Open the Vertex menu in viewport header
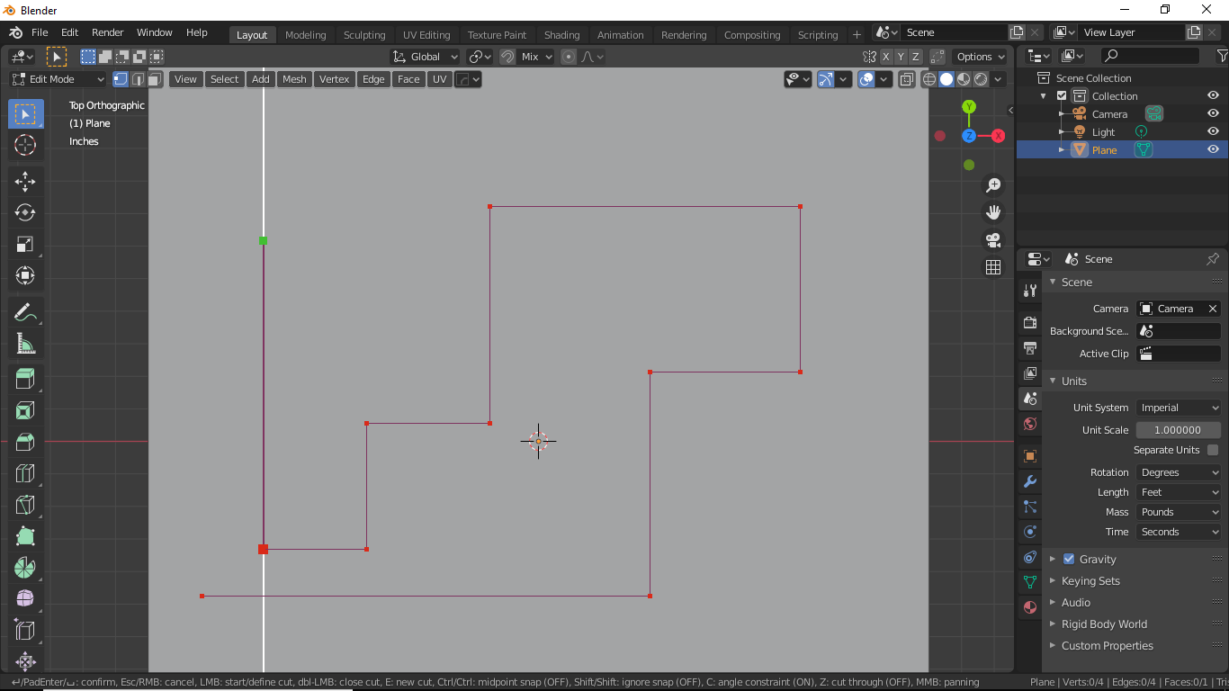 [334, 79]
